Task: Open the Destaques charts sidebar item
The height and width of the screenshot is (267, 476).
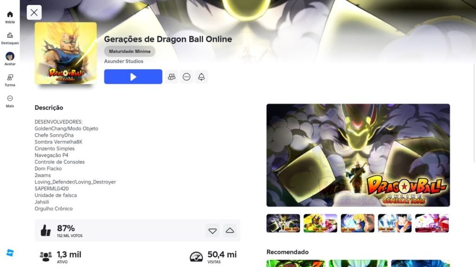Action: 10,38
